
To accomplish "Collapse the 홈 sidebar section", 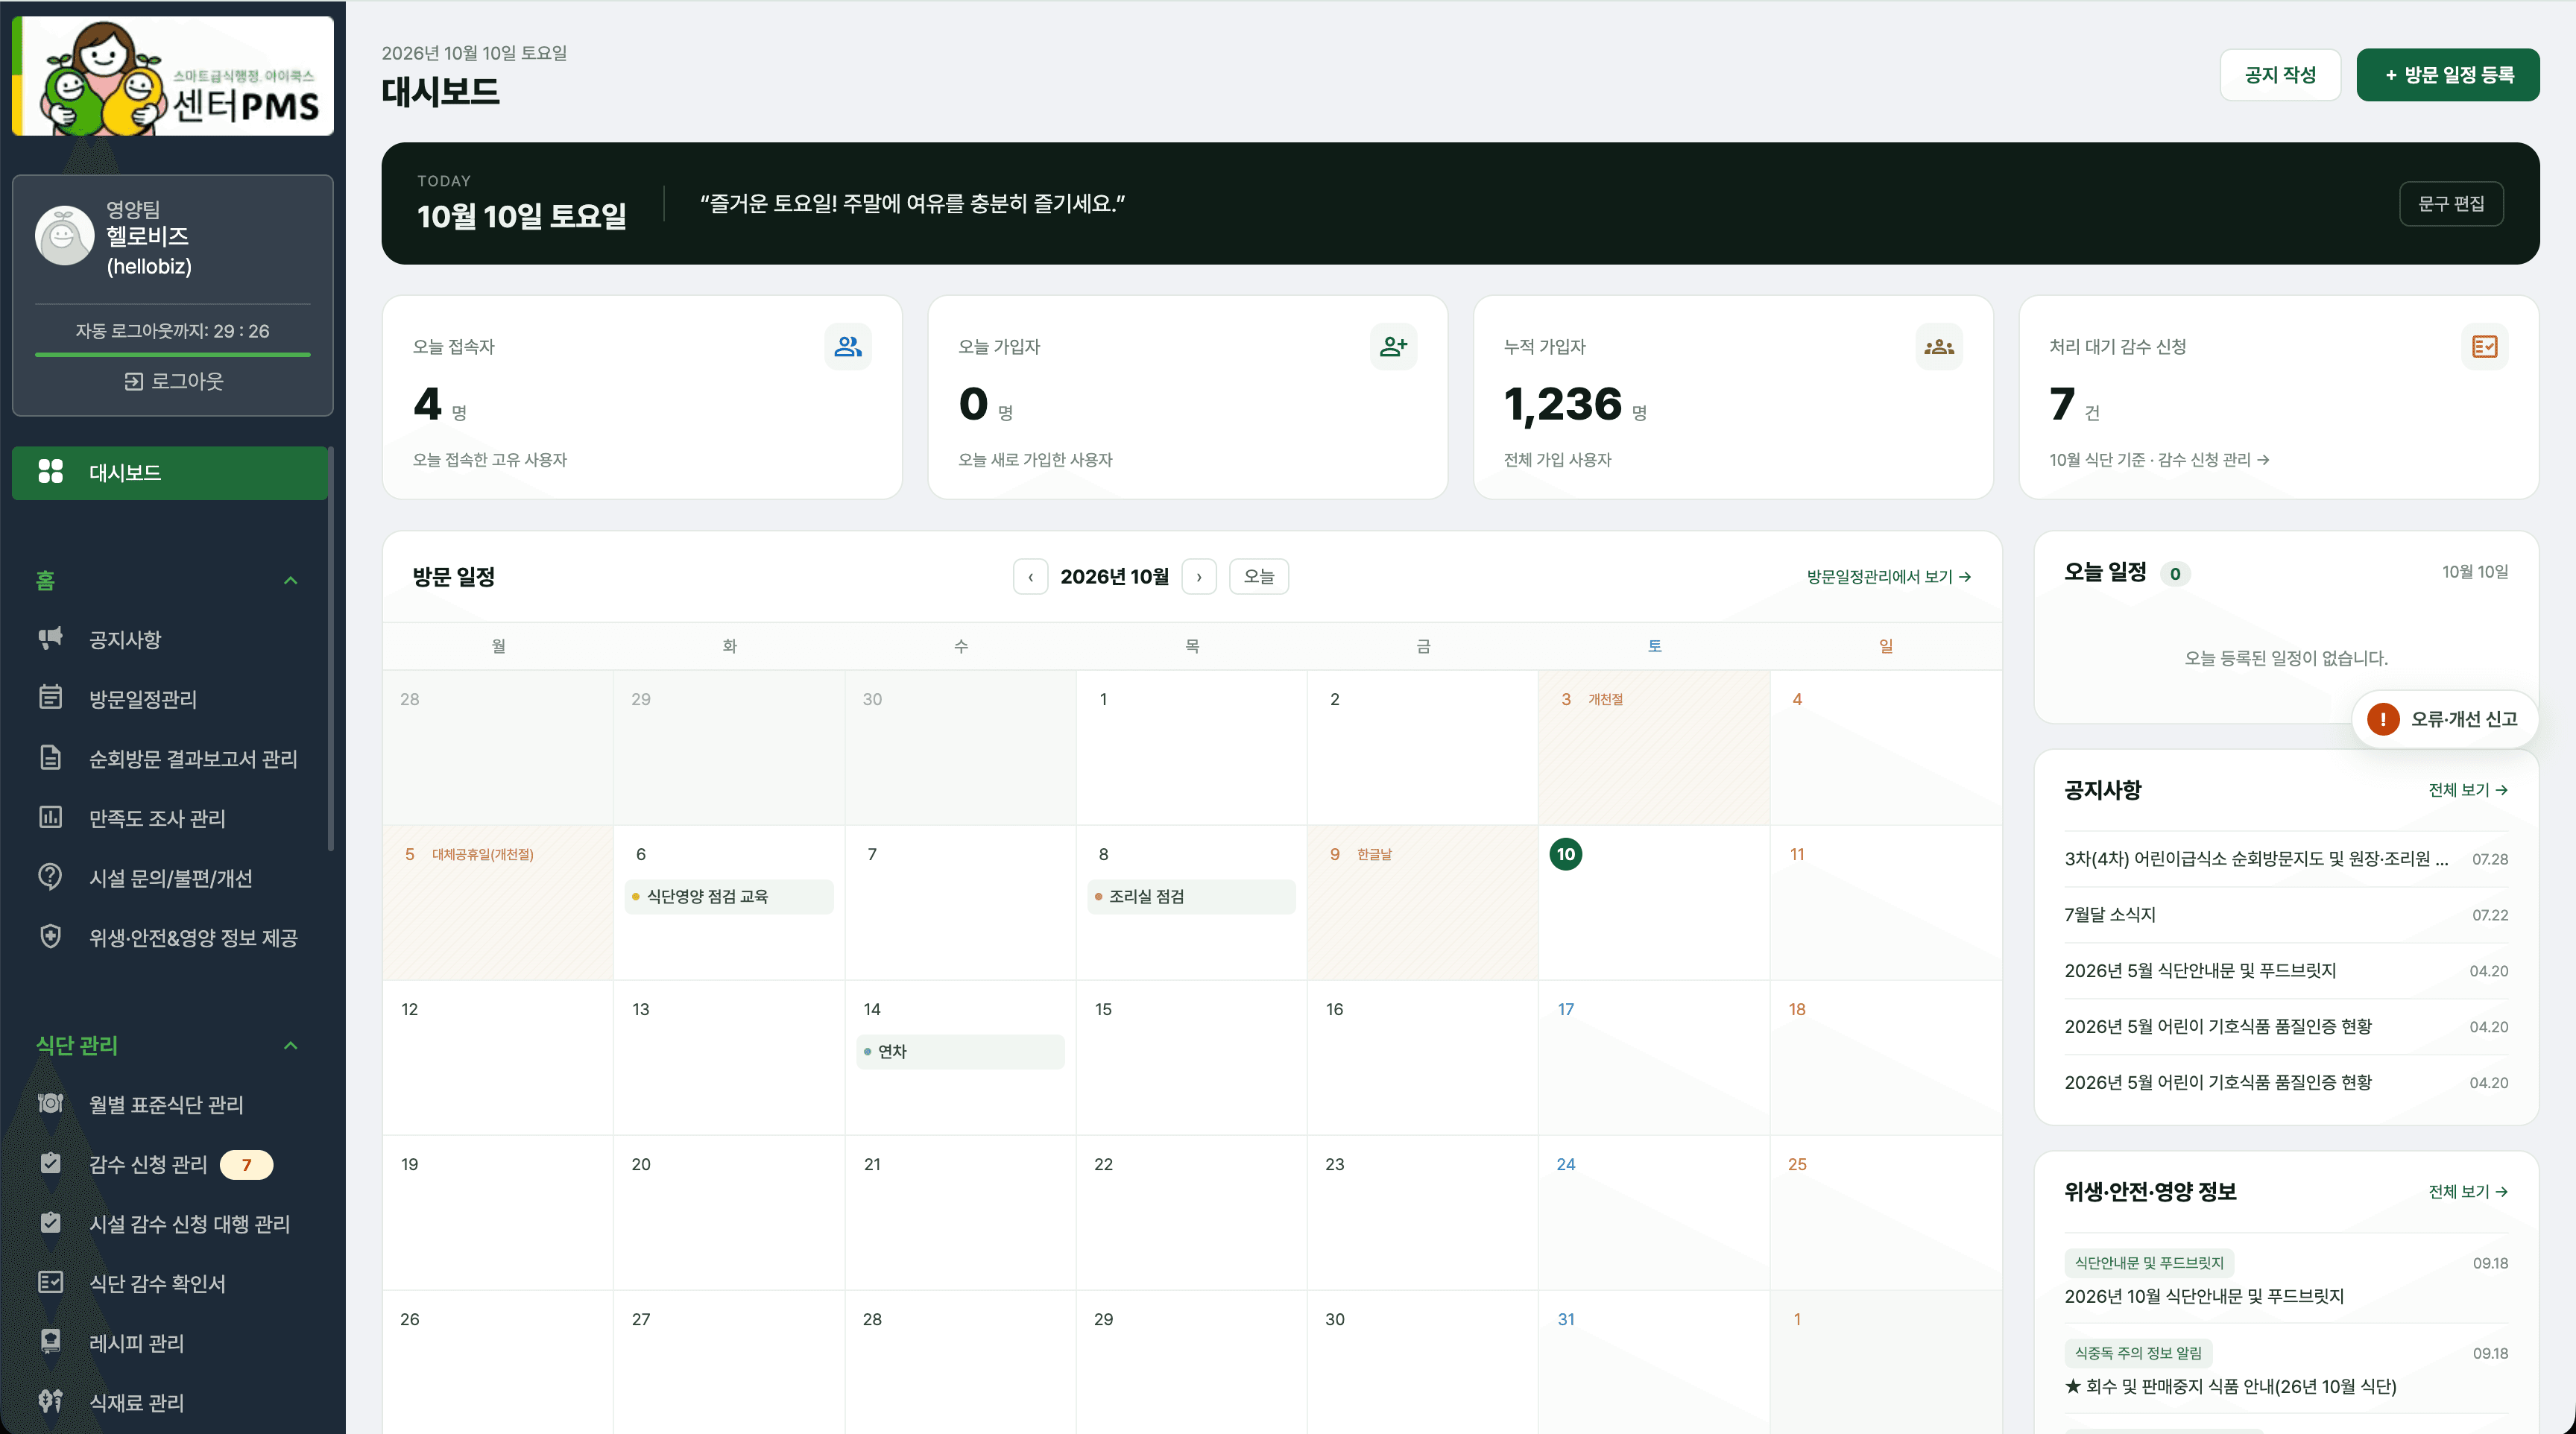I will click(x=291, y=581).
